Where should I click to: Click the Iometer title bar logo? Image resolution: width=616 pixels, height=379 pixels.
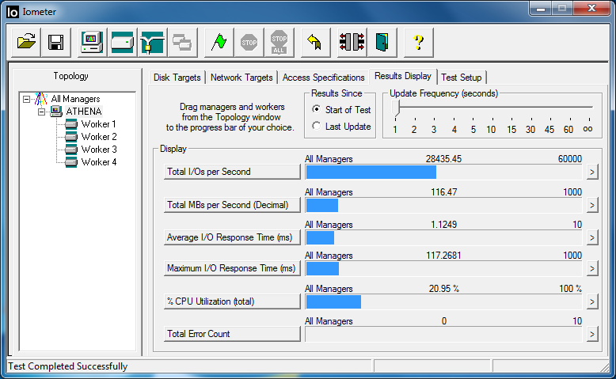13,12
